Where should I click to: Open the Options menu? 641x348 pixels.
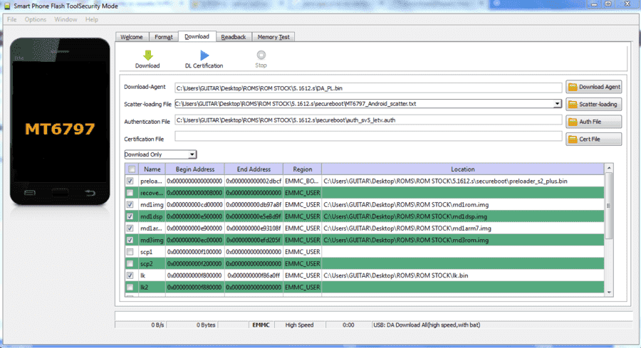click(x=35, y=19)
